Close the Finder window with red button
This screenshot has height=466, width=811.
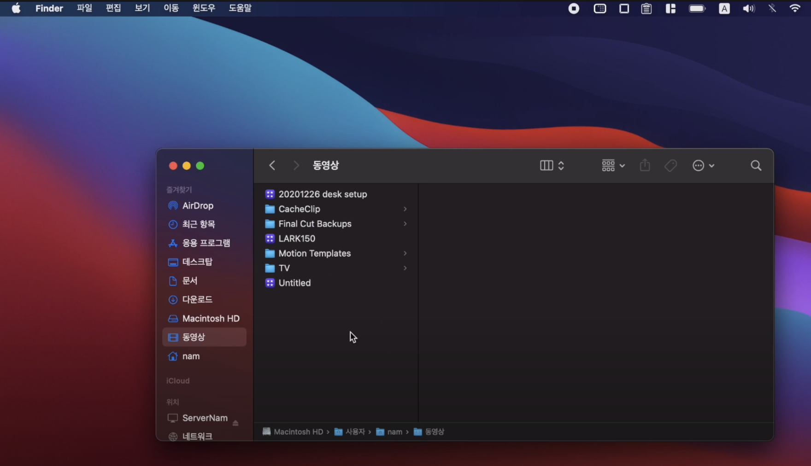(x=173, y=166)
